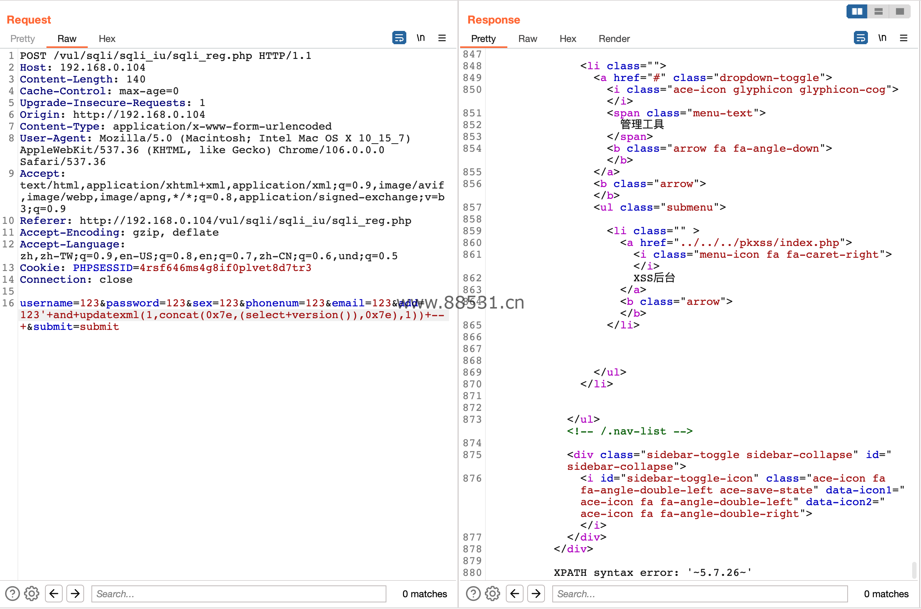The height and width of the screenshot is (609, 921).
Task: Click the Content-Length header line
Action: (83, 79)
